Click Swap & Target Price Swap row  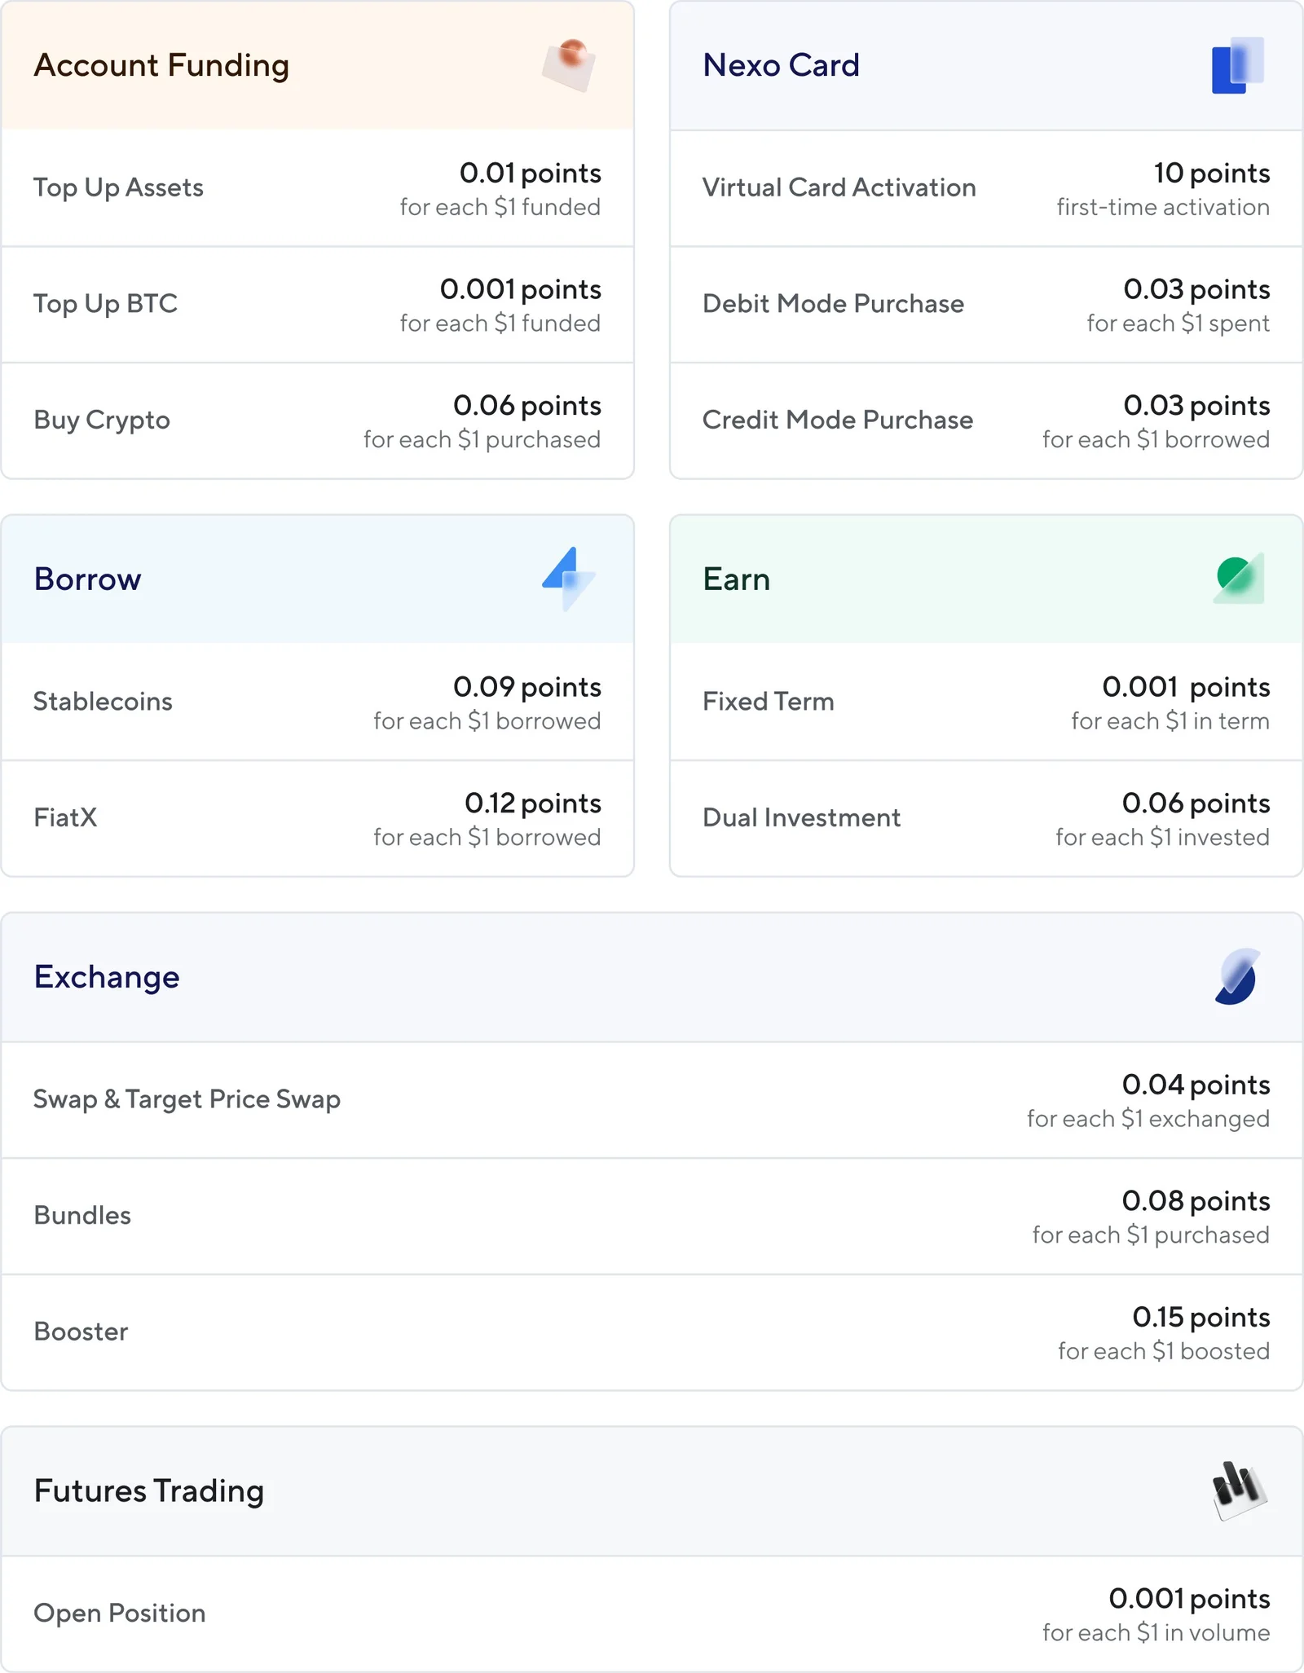click(652, 1100)
